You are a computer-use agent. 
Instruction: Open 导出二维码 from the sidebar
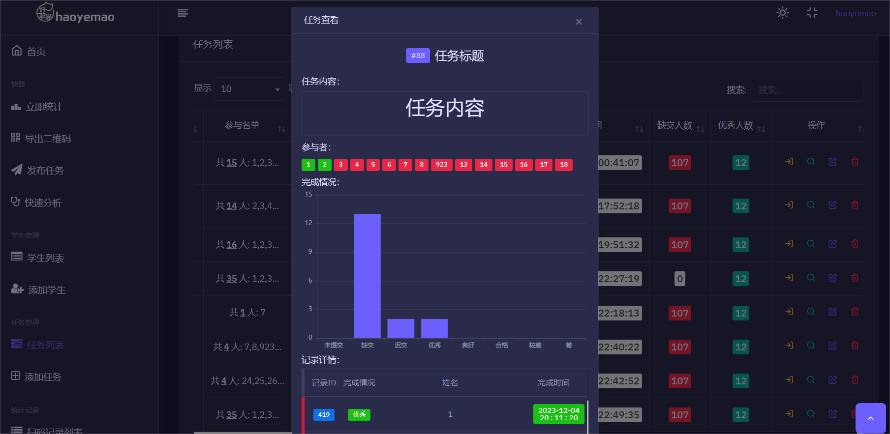click(48, 139)
